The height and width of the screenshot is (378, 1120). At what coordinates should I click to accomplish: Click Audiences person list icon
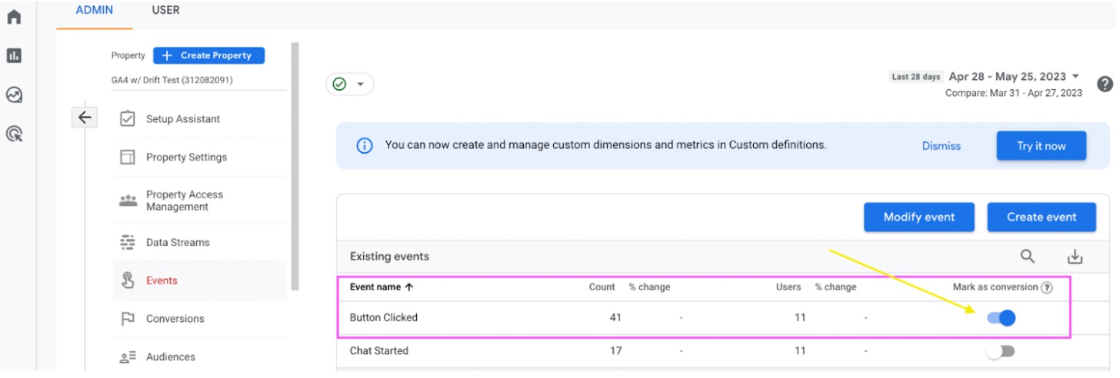click(128, 357)
